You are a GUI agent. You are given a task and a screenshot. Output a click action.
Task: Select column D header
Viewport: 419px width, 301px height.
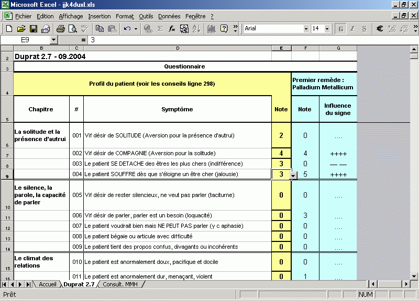[178, 48]
